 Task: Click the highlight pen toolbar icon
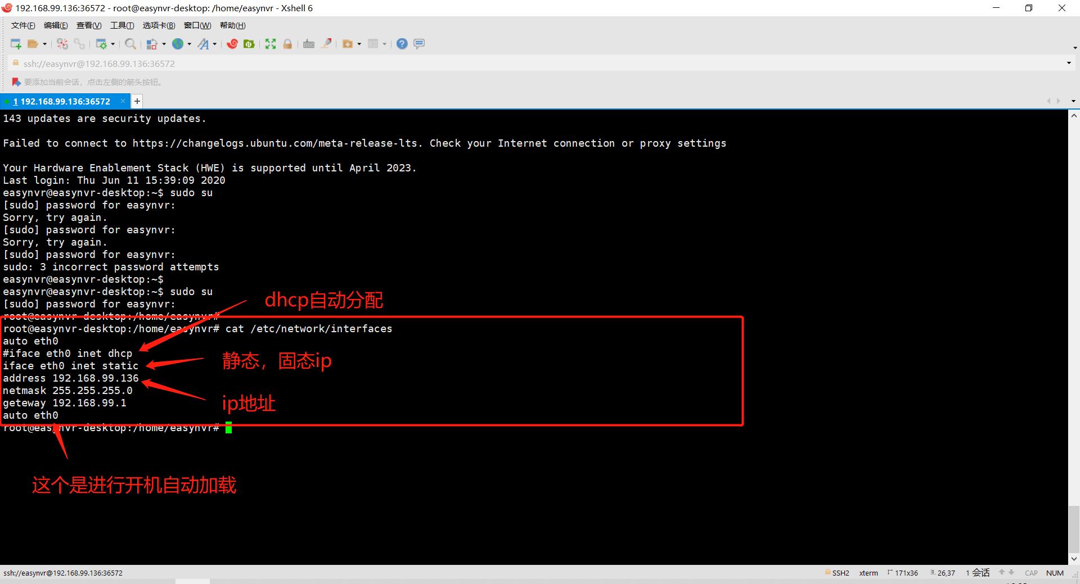tap(326, 44)
